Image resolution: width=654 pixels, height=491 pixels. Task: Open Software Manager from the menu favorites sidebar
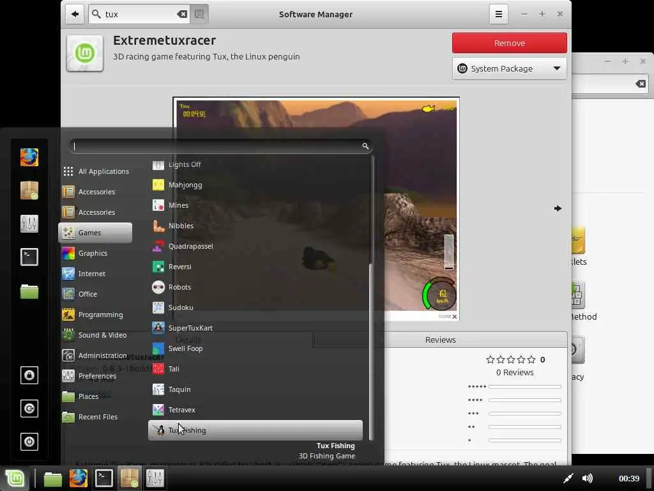pyautogui.click(x=29, y=191)
